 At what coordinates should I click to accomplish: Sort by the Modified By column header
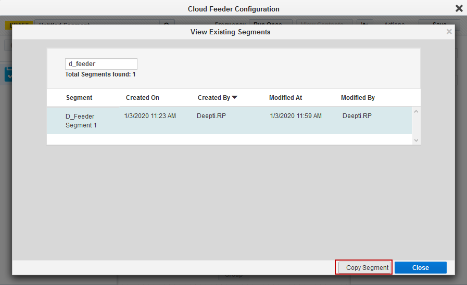[358, 98]
